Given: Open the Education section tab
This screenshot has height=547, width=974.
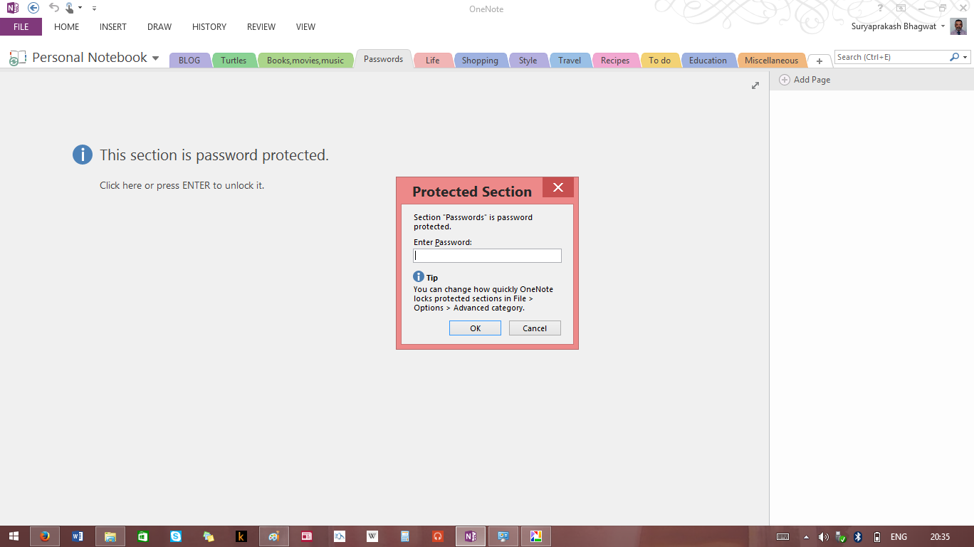Looking at the screenshot, I should pos(708,61).
